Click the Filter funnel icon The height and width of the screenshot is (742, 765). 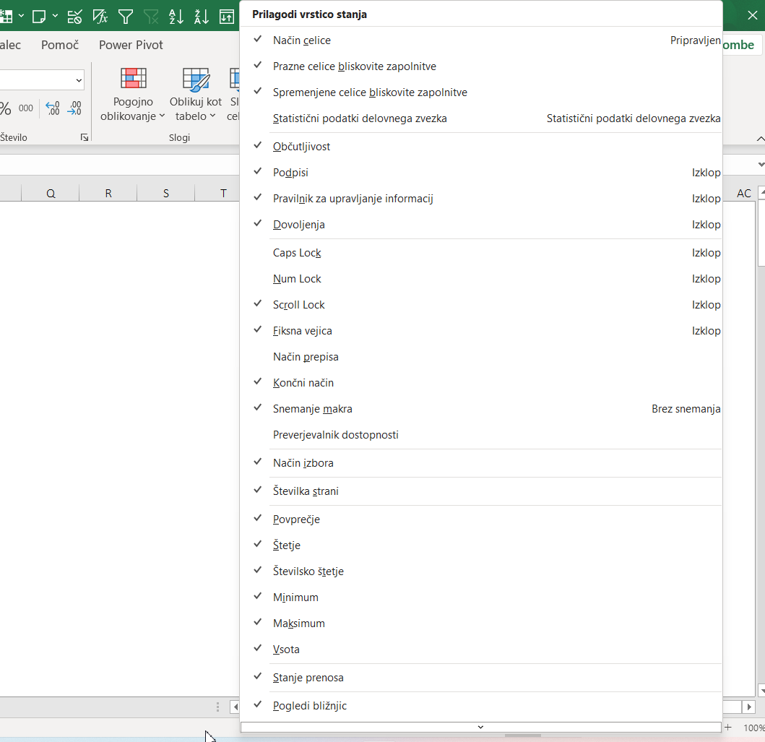point(126,17)
